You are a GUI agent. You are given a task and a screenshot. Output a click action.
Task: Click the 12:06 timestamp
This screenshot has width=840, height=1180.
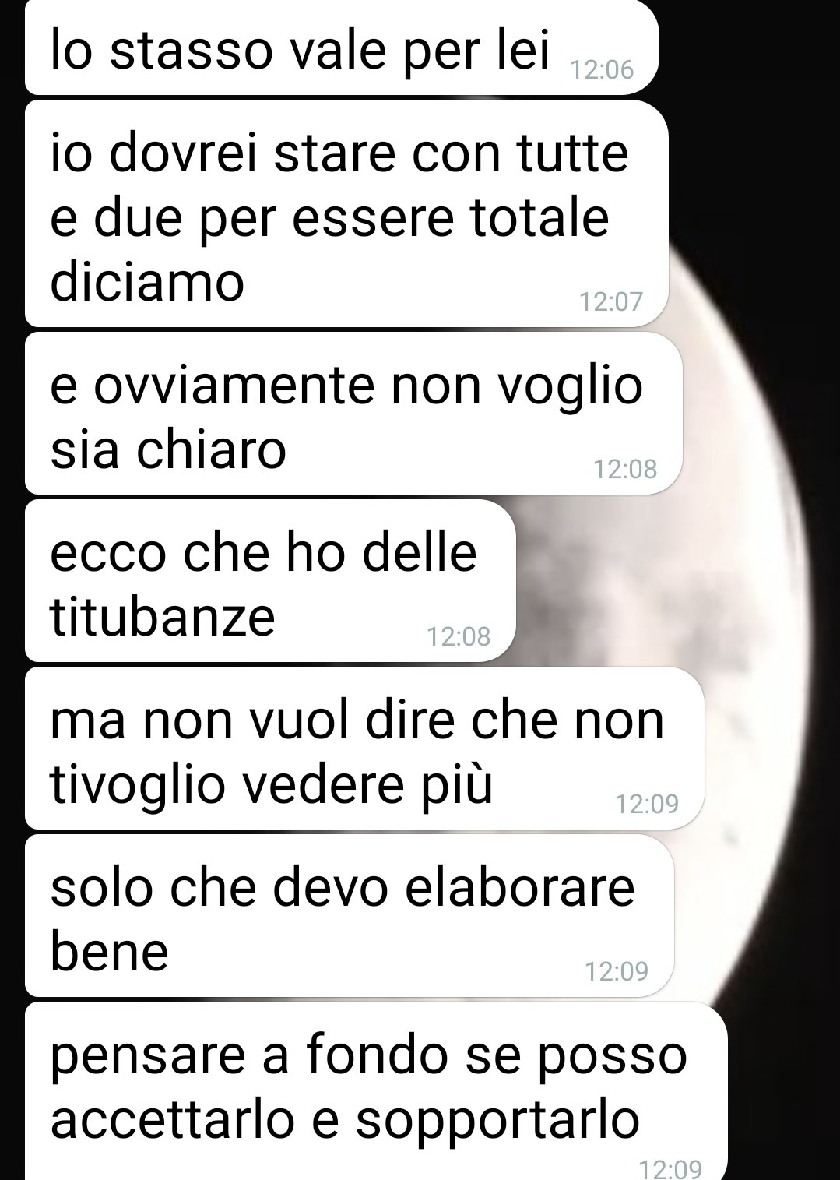pos(603,71)
